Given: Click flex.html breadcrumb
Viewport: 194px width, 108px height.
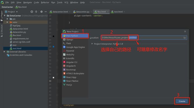Looking at the screenshot, I should (21, 7).
